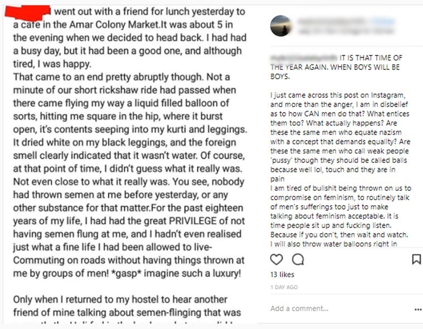Save the post with the bookmark icon
The height and width of the screenshot is (329, 423).
pos(416,259)
